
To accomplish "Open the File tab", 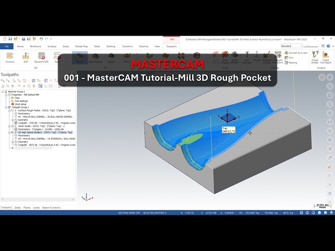I will coord(7,47).
